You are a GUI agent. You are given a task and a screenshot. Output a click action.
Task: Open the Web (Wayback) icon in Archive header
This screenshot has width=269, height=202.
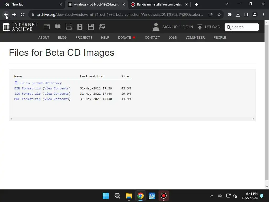point(47,27)
